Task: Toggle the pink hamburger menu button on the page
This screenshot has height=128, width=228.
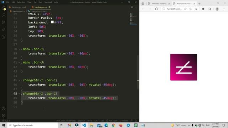Action: (x=184, y=67)
